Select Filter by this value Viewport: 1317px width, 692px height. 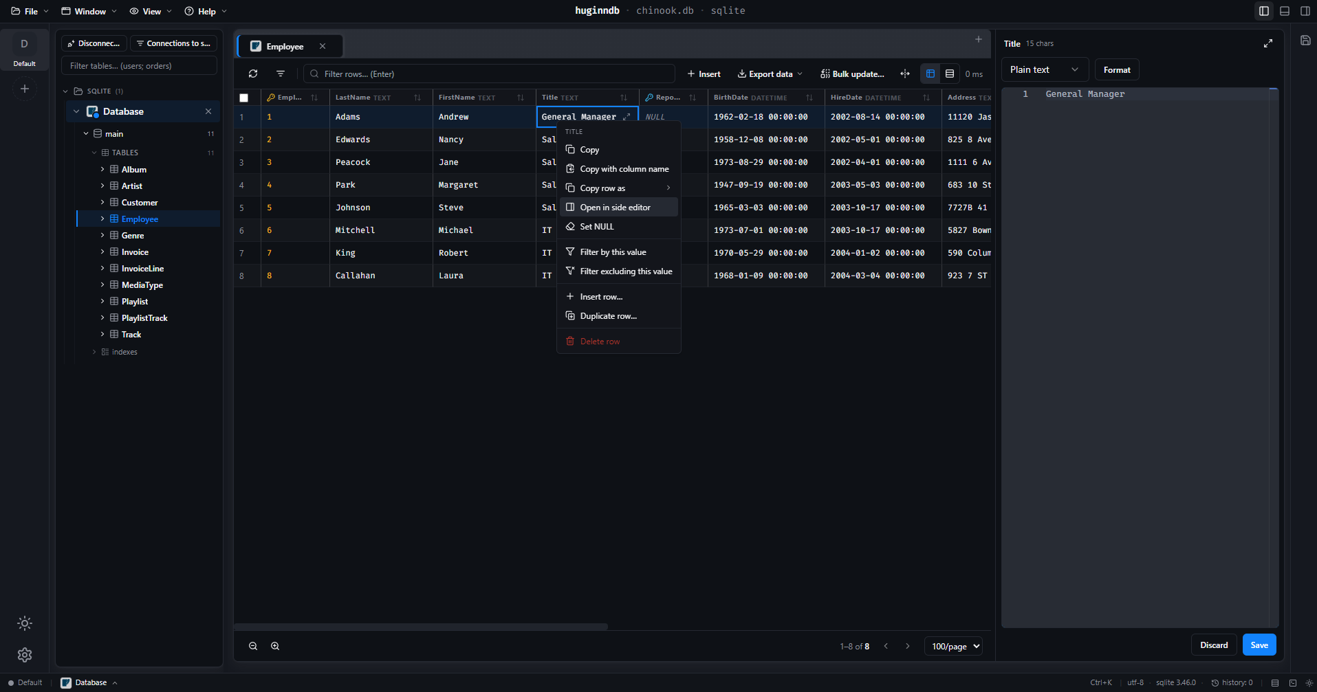pos(618,252)
